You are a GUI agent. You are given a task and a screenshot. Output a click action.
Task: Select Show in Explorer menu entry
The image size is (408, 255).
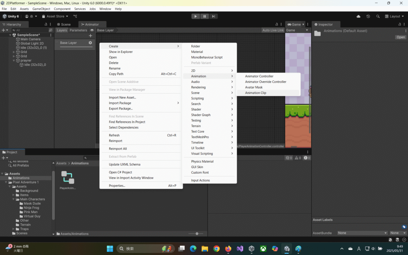pyautogui.click(x=141, y=52)
